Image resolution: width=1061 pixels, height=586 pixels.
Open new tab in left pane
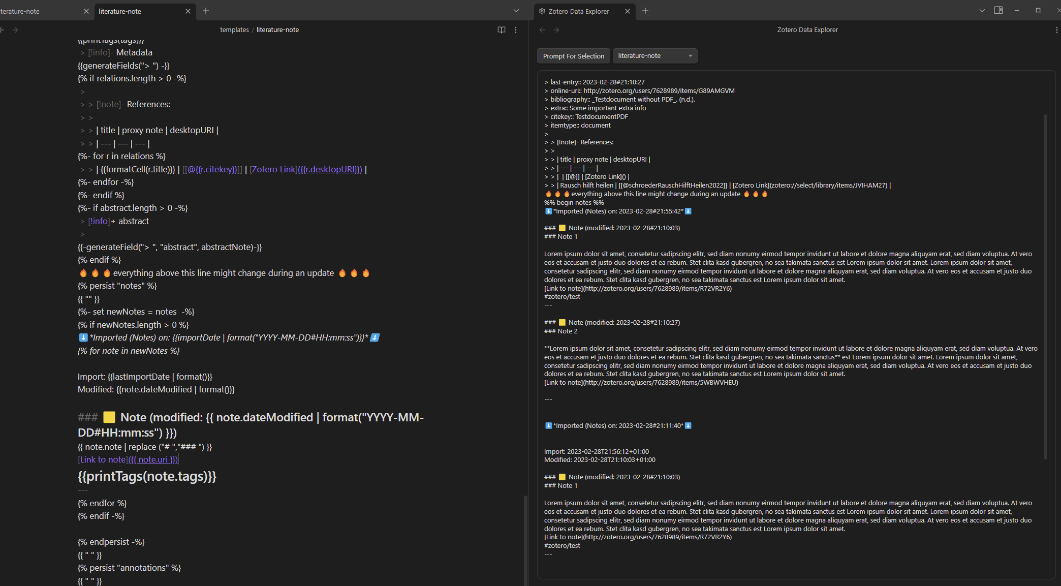click(206, 11)
